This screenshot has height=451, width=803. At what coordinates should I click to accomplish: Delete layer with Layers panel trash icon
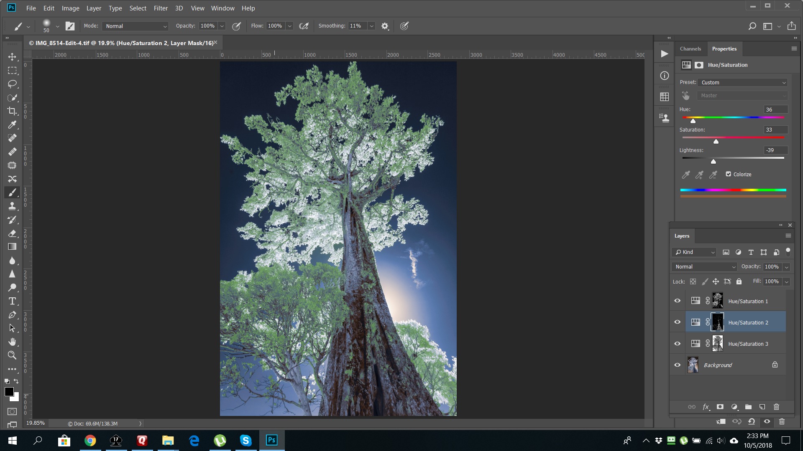pyautogui.click(x=776, y=407)
